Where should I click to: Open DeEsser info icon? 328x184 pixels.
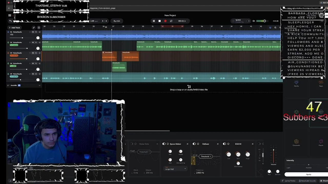(198, 144)
